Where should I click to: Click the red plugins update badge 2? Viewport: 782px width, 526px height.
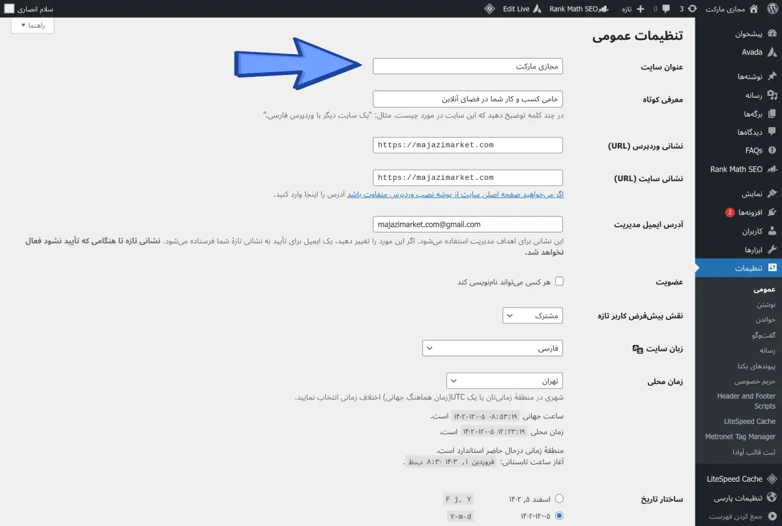[x=730, y=212]
